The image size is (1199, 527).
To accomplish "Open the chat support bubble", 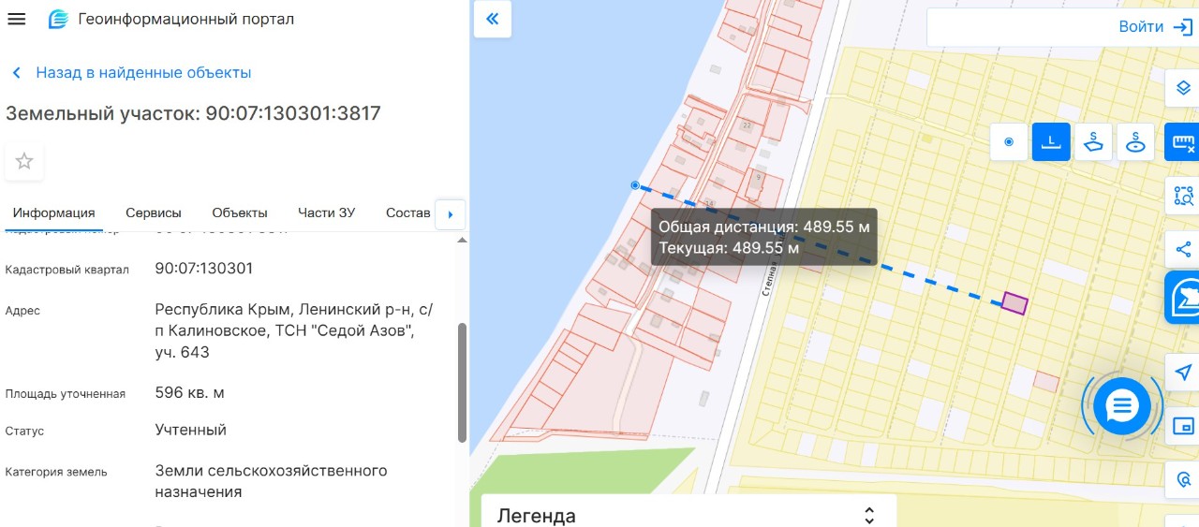I will 1121,406.
